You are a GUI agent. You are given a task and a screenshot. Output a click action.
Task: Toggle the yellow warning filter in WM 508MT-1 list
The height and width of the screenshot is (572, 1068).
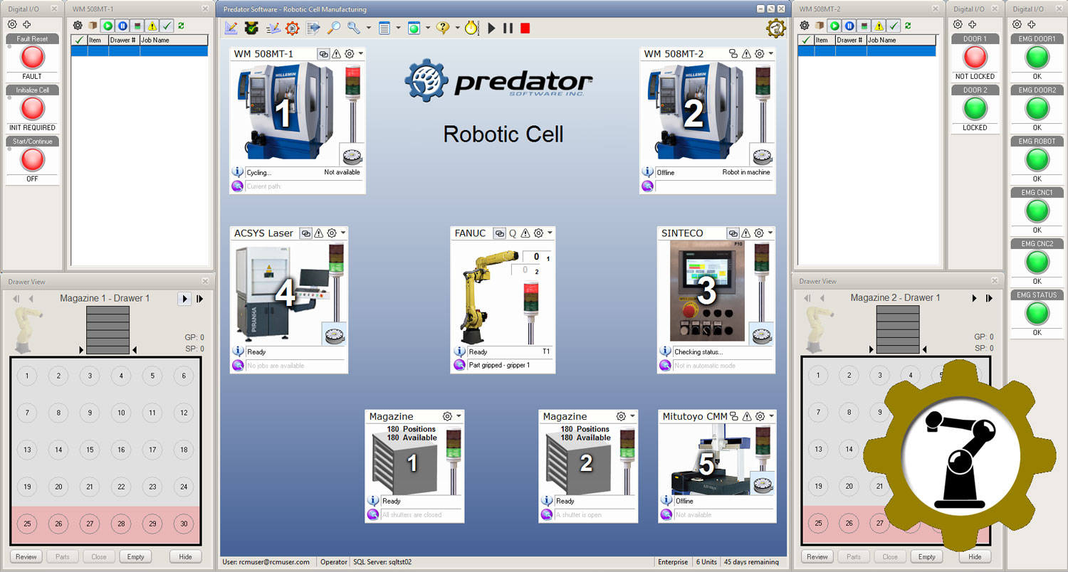pos(152,26)
